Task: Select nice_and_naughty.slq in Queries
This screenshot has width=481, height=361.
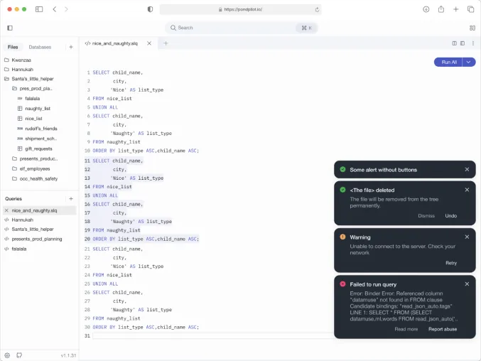Action: click(39, 211)
